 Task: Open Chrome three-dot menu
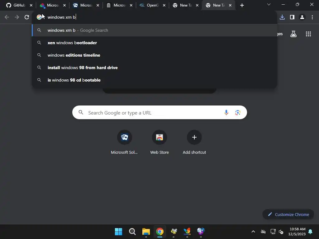[x=312, y=17]
